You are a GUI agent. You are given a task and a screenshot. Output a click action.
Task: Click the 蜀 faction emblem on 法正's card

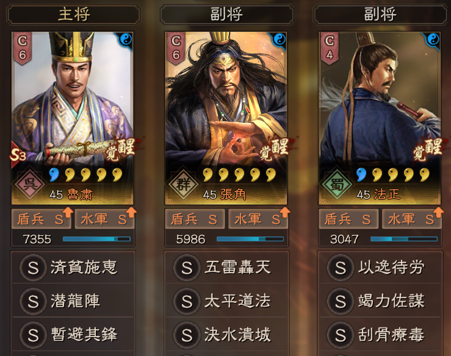click(337, 183)
